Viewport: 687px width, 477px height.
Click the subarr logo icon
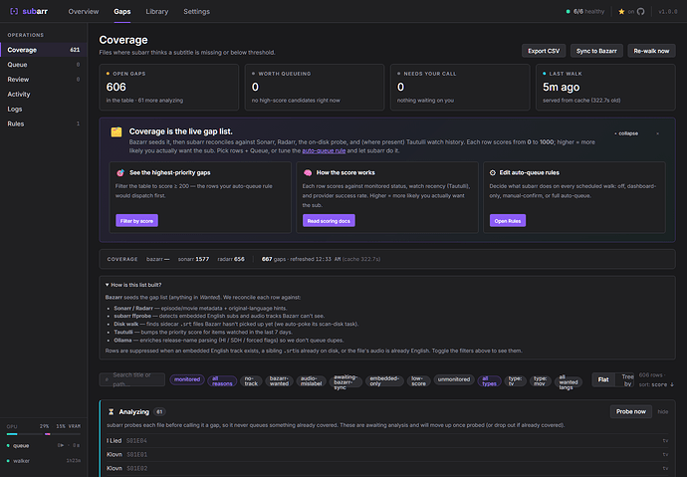click(x=14, y=11)
